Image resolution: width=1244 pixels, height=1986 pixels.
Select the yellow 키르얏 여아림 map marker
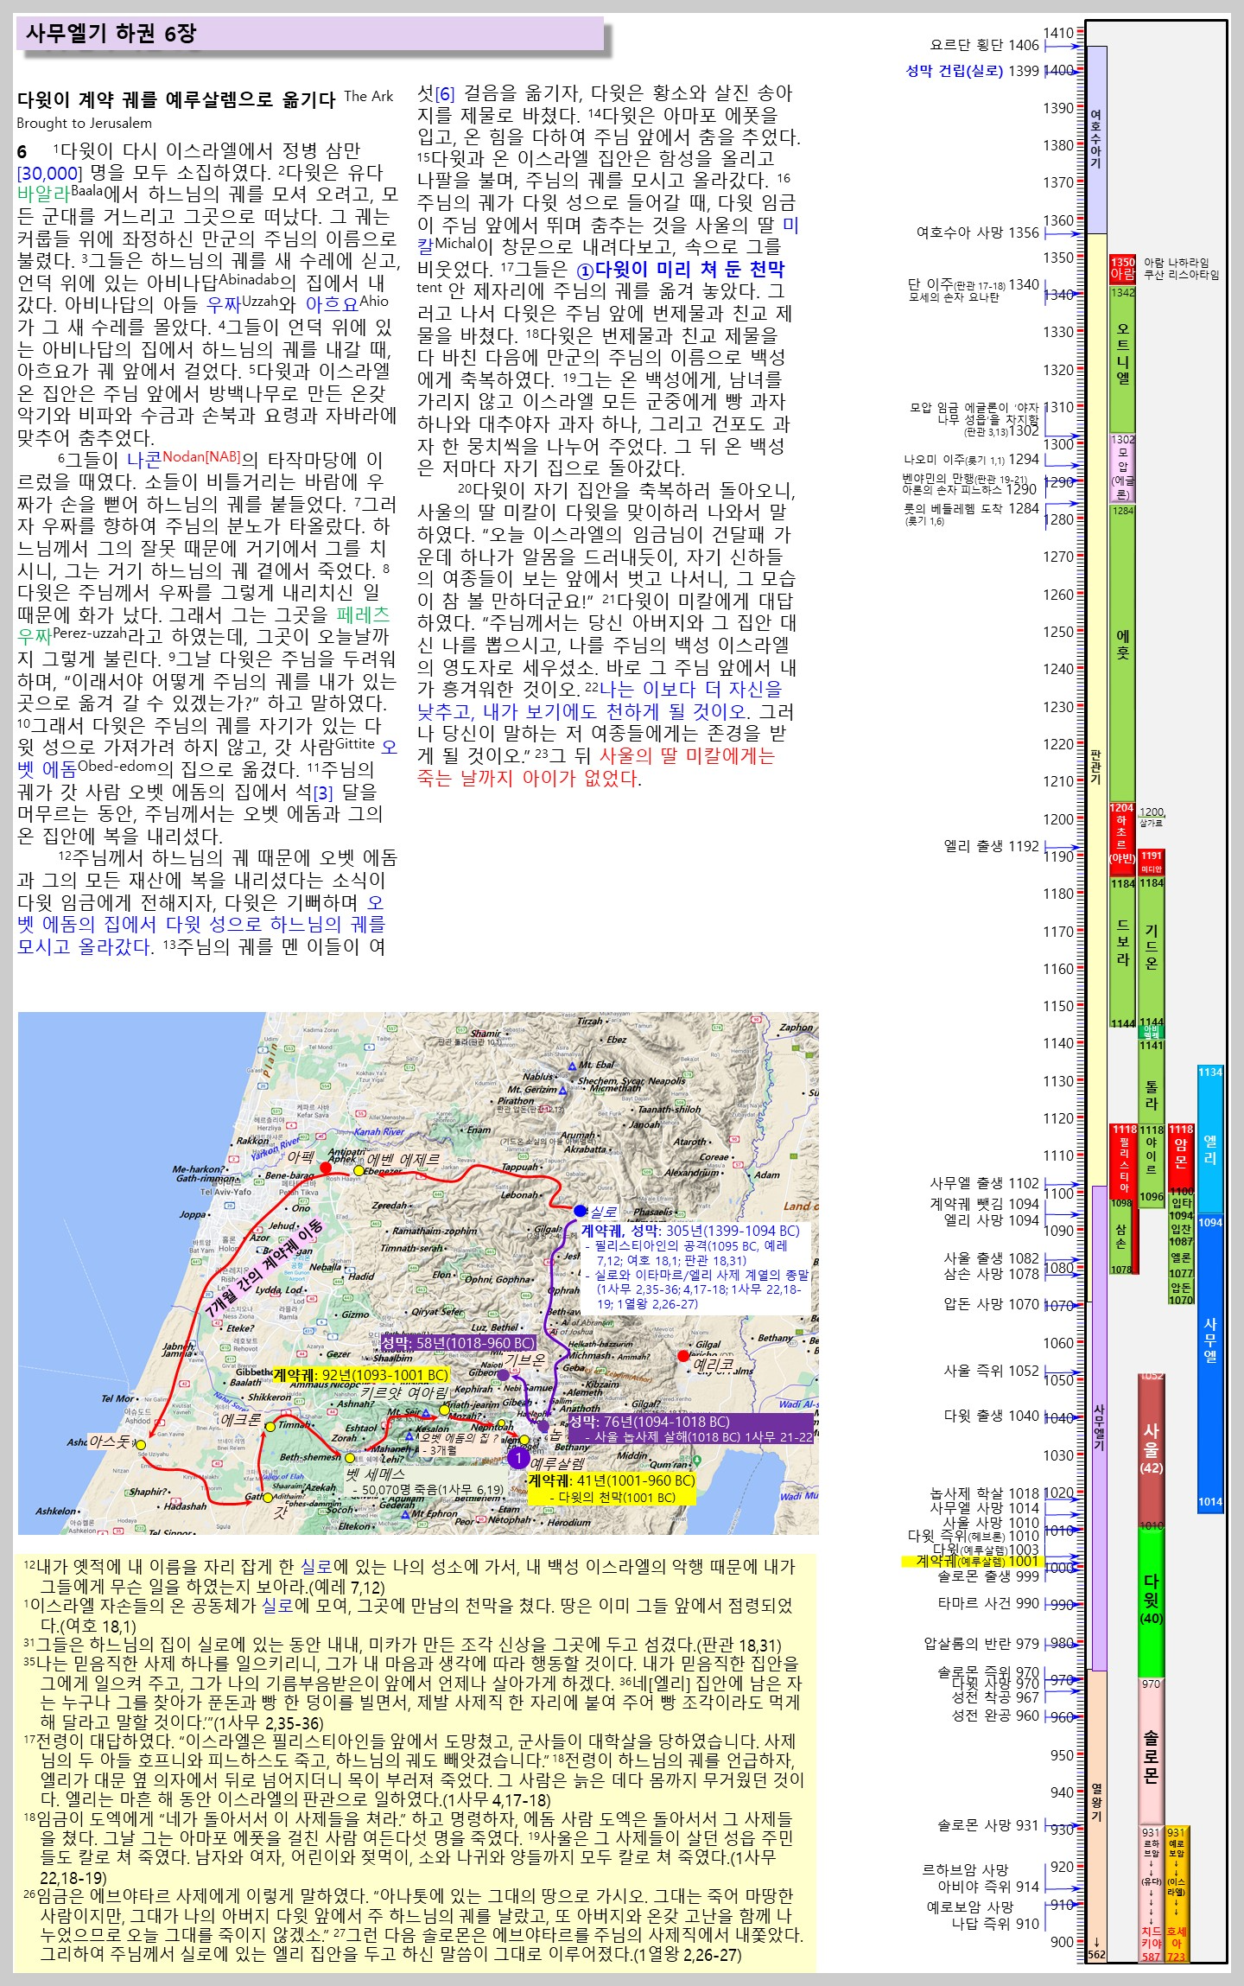tap(444, 1410)
